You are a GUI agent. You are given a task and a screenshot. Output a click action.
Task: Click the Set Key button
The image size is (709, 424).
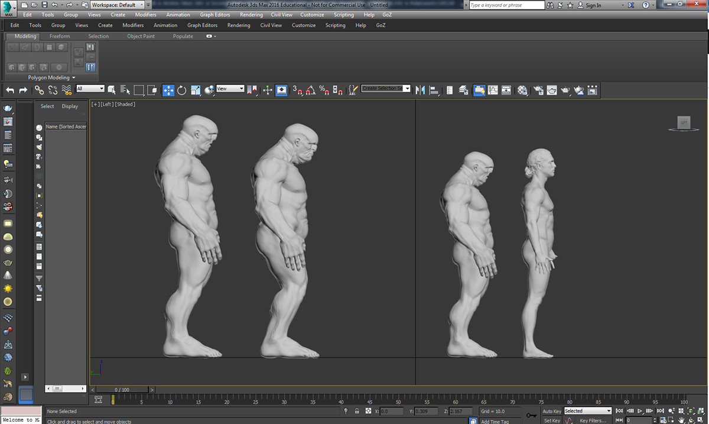tap(552, 420)
